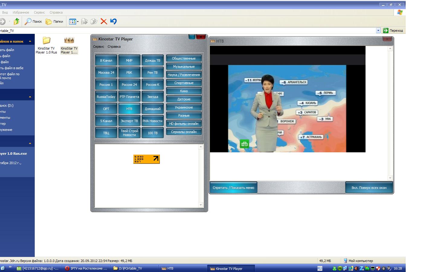
Task: Toggle Спрятать / Показать меню button
Action: tap(233, 188)
